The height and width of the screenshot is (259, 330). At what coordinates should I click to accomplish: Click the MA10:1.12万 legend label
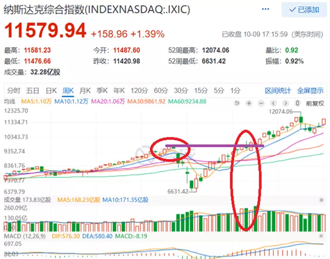coord(71,102)
